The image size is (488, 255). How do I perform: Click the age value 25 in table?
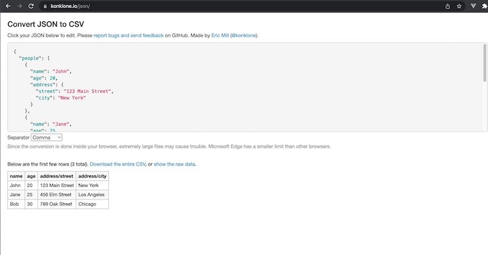pyautogui.click(x=31, y=195)
